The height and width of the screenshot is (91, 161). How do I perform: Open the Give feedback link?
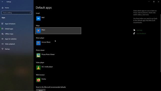pyautogui.click(x=141, y=34)
